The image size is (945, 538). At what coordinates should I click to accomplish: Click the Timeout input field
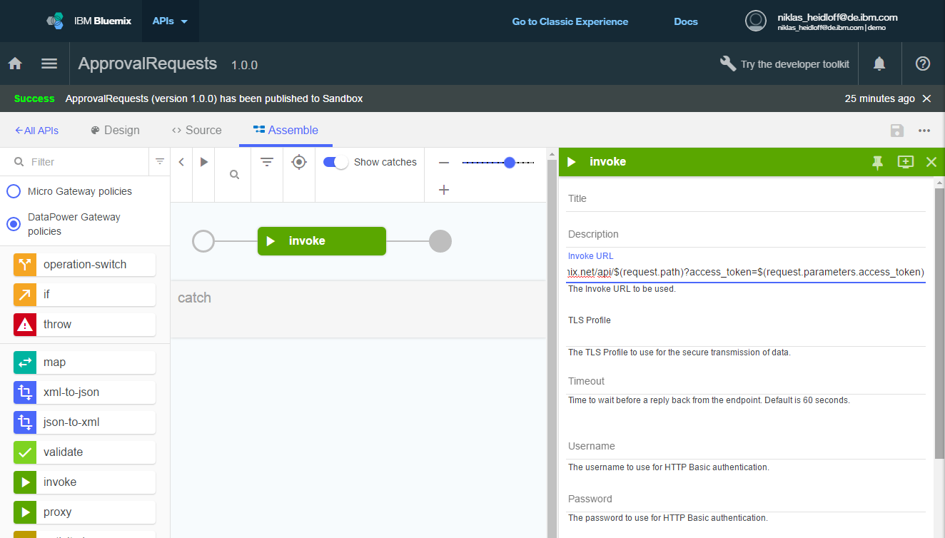[747, 382]
